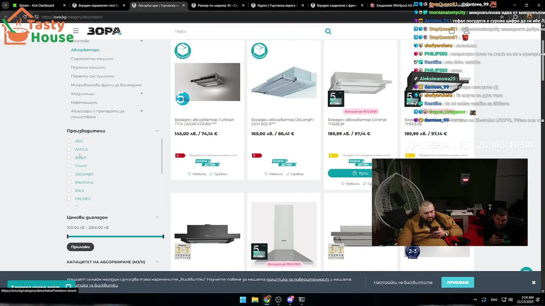
Task: Open the Кафемашини category
Action: coord(84,102)
